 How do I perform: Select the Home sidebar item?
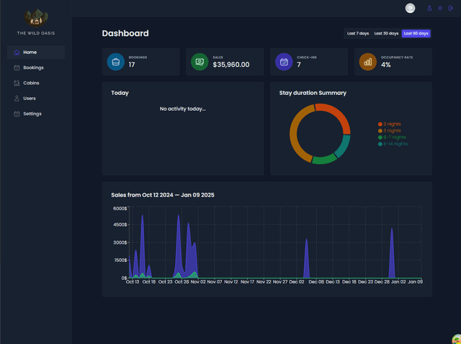(30, 53)
